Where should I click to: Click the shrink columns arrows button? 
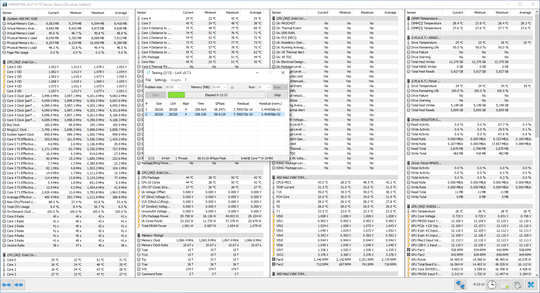point(19,285)
